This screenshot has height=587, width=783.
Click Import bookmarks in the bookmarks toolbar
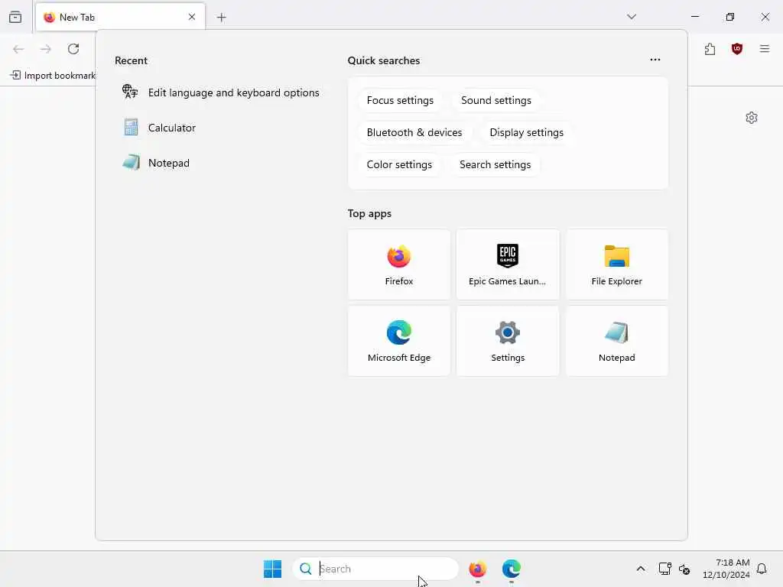pyautogui.click(x=53, y=76)
